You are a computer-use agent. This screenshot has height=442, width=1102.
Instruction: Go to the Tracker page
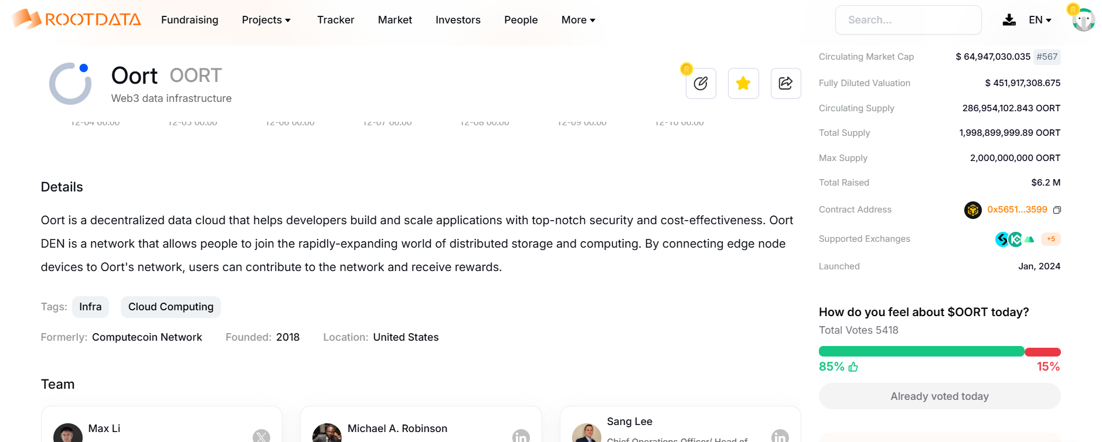[335, 20]
